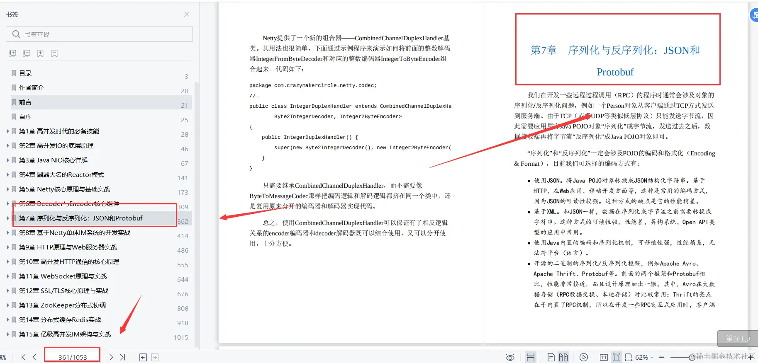Click 'package com.crazymakercircle.netty.codec;' code line

(313, 85)
